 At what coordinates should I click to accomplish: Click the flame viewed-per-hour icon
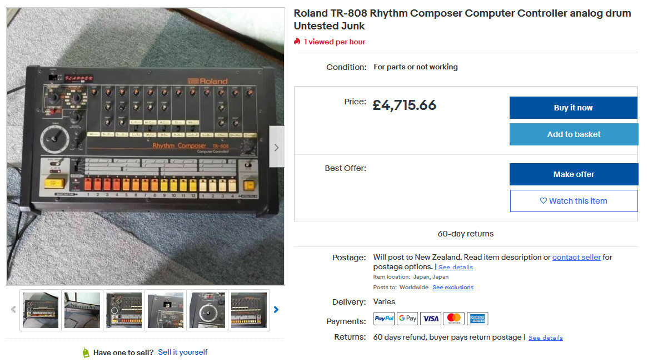[297, 41]
